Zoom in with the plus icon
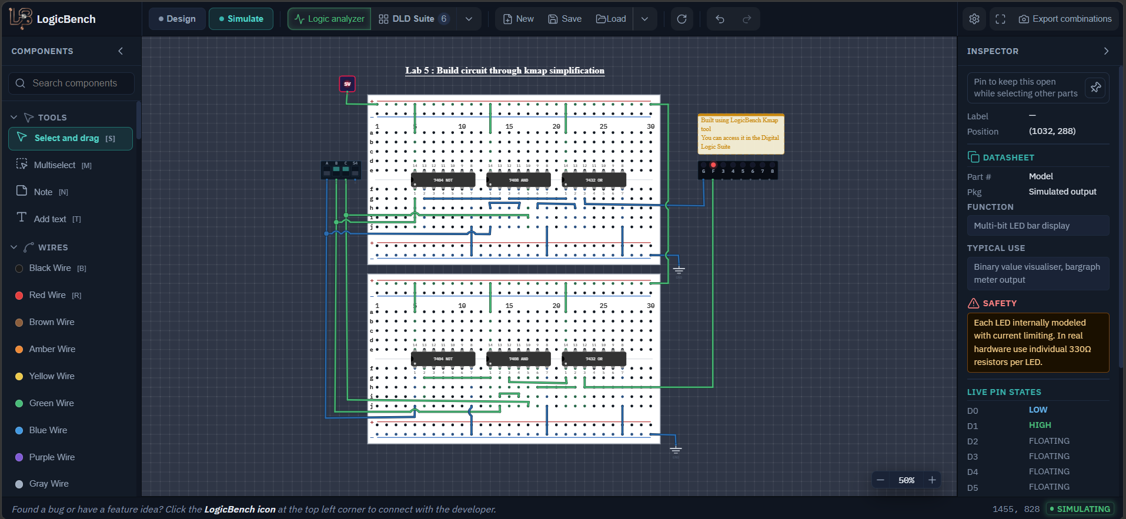Image resolution: width=1126 pixels, height=519 pixels. pos(932,480)
